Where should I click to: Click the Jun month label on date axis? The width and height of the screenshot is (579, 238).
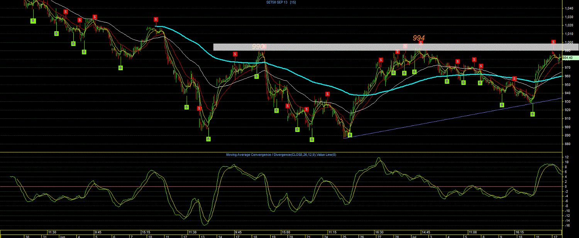coord(62,236)
